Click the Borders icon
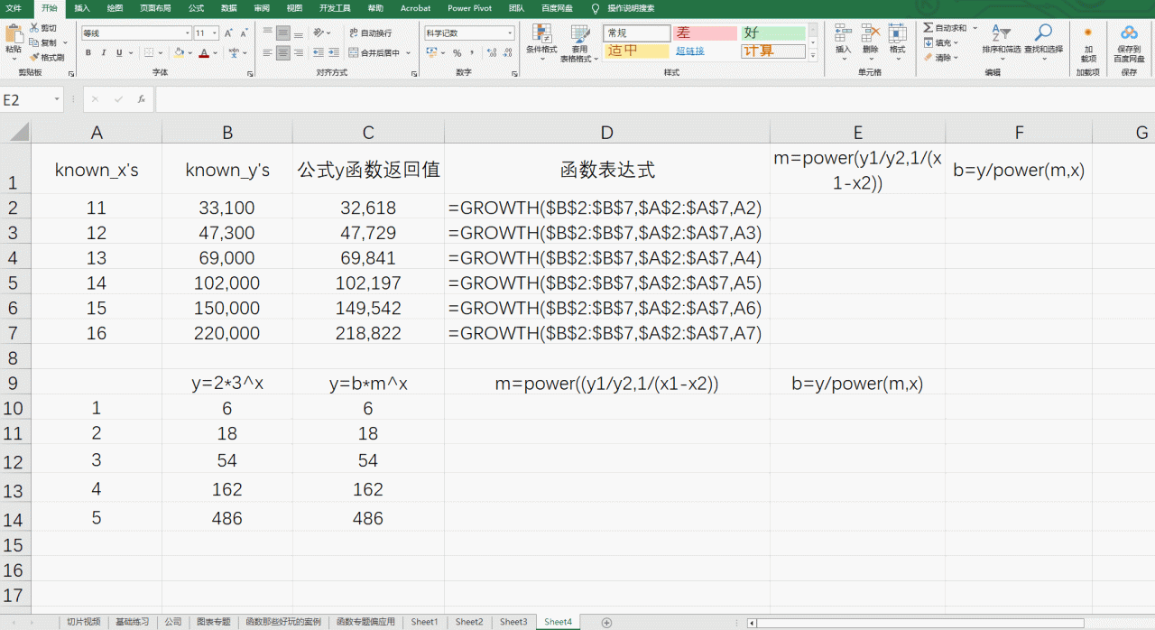 149,53
